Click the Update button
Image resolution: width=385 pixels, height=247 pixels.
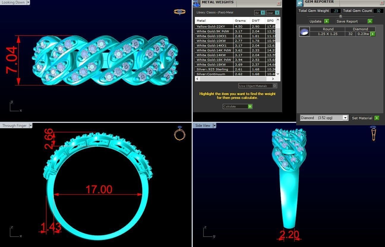click(316, 21)
